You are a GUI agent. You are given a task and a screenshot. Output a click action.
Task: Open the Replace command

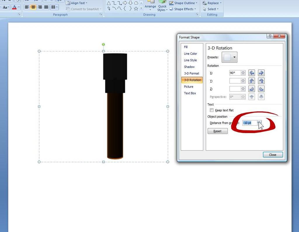click(212, 3)
